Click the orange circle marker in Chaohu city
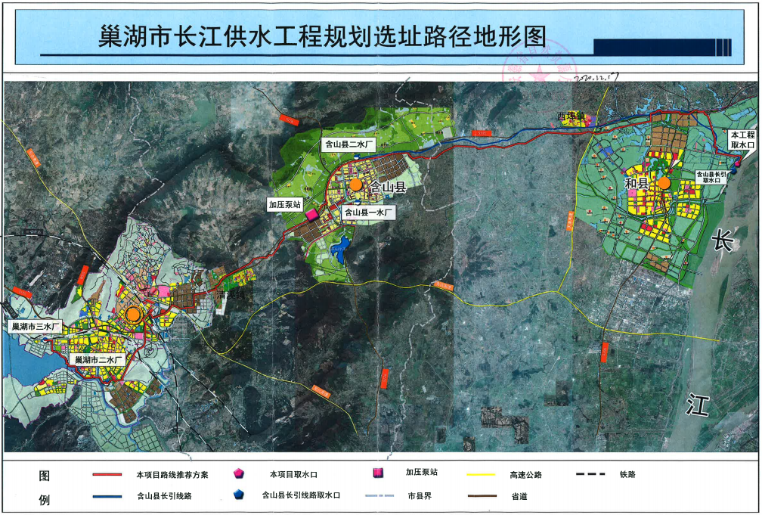This screenshot has width=762, height=515. [x=133, y=313]
